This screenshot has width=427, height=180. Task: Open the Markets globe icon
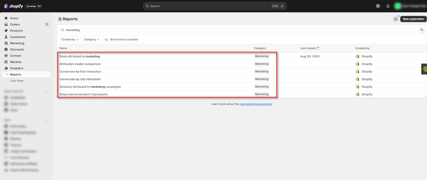tap(6, 62)
